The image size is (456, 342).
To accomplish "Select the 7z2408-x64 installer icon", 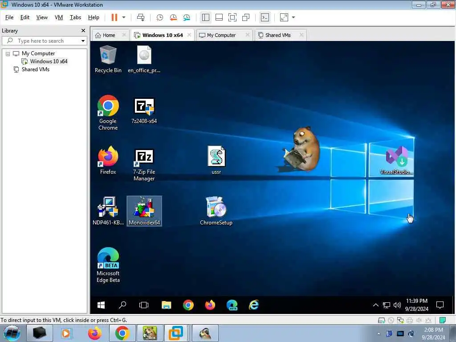I will click(144, 110).
